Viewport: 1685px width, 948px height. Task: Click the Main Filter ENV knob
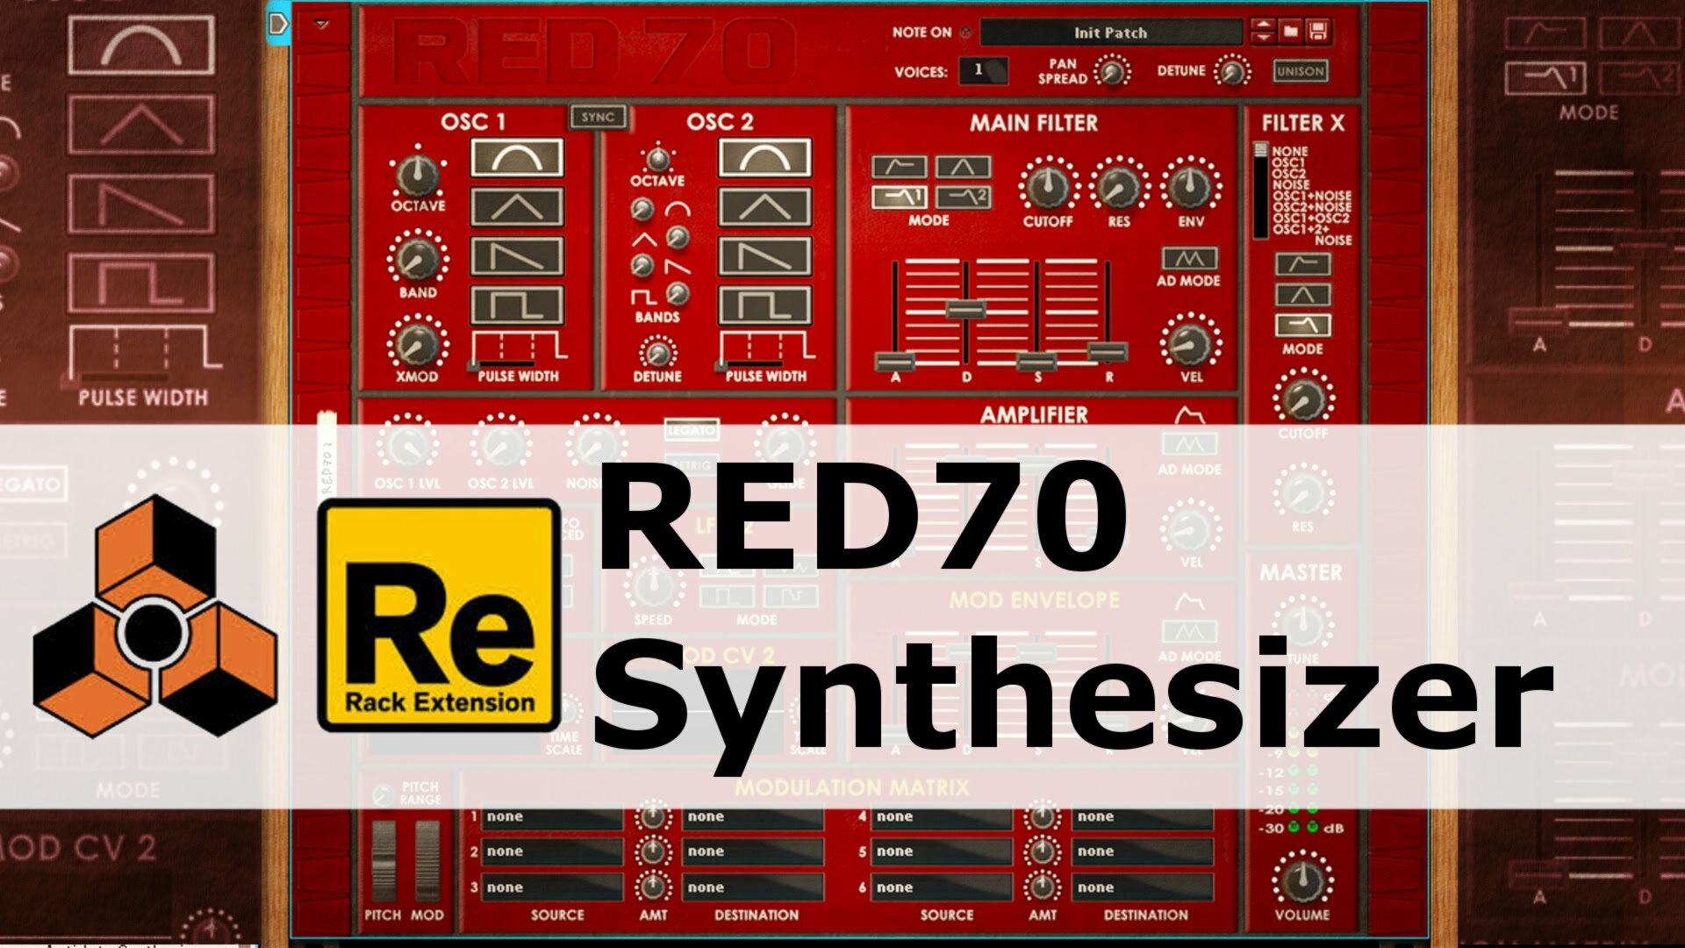point(1191,186)
